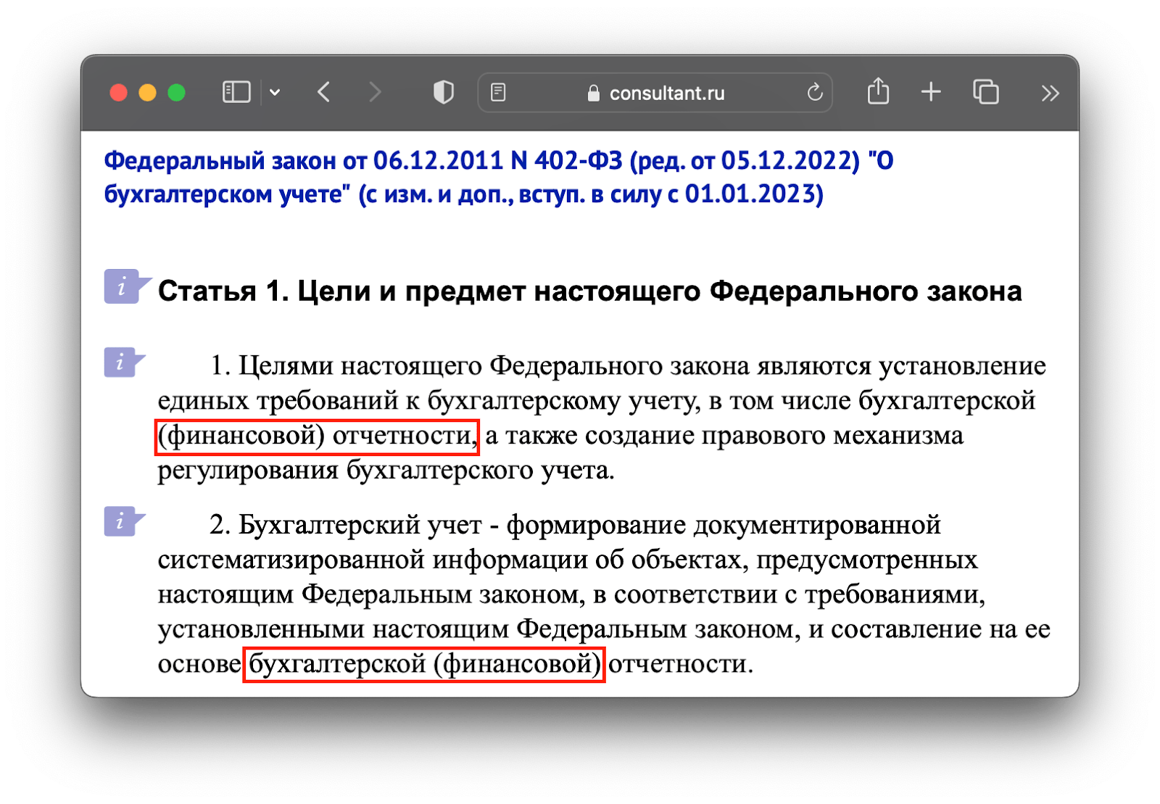The width and height of the screenshot is (1160, 804).
Task: Click the highlighted "бухгалтерской (финансовой)" phrase
Action: click(423, 664)
